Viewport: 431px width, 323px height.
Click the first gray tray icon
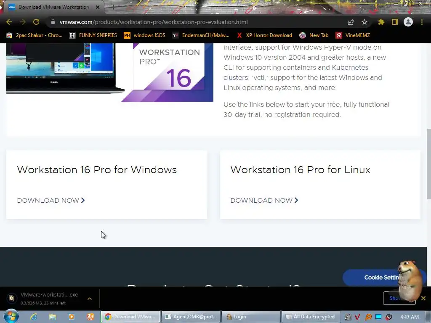pos(348,317)
